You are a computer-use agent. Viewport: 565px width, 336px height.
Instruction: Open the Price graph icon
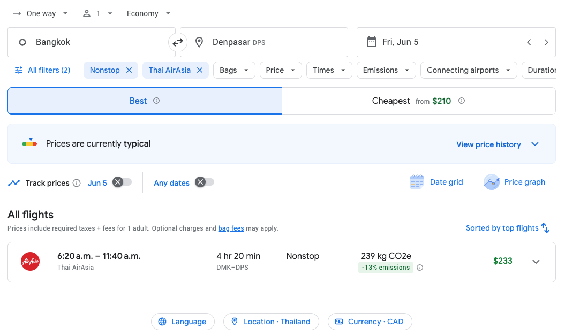click(491, 182)
